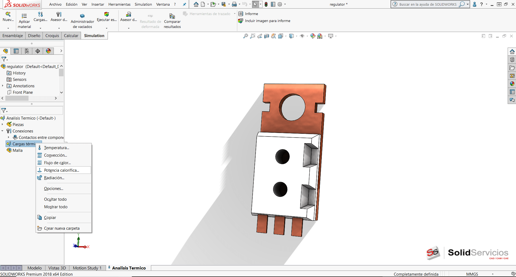Click Comparar resultados
Viewport: 516px width, 277px height.
tap(172, 21)
